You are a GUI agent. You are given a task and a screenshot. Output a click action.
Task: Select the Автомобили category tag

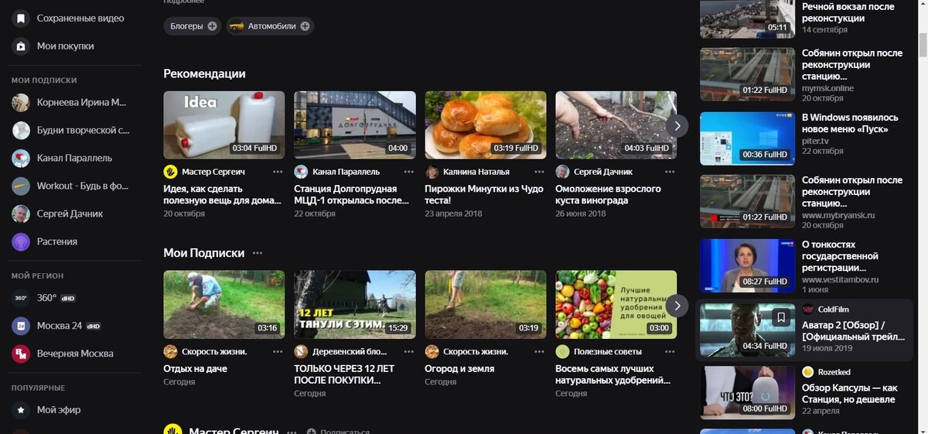271,26
